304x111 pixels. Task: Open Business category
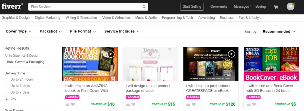tap(227, 18)
